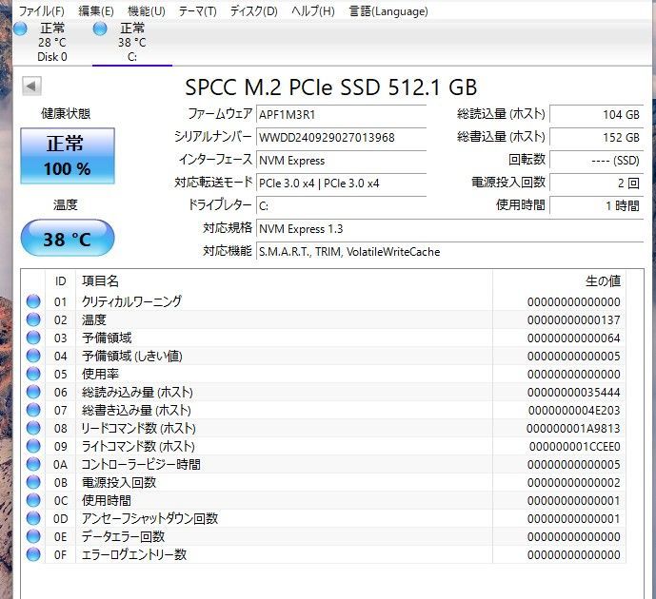Click status icon for 使用率 row

(33, 374)
